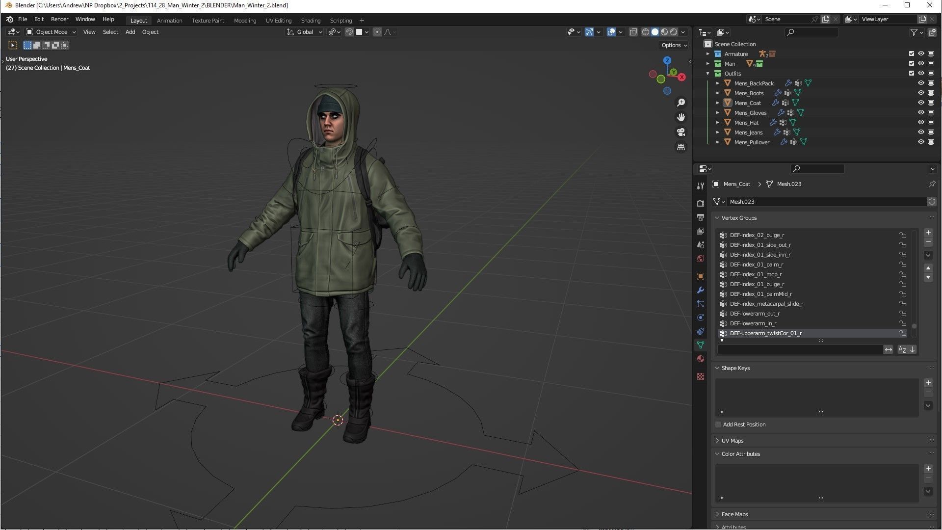Open the viewport Add menu
The image size is (942, 530).
(130, 32)
